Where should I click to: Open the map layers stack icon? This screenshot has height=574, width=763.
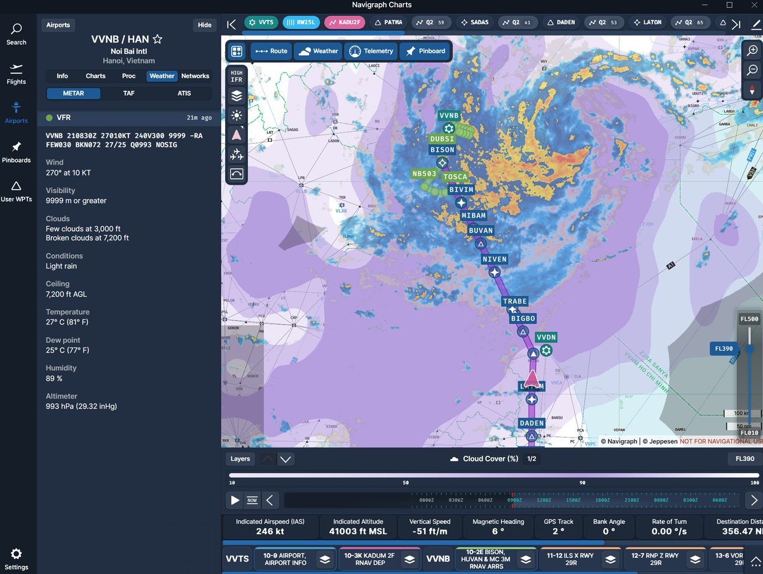coord(237,96)
